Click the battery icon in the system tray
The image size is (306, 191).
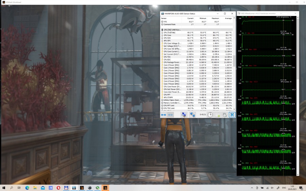262,188
